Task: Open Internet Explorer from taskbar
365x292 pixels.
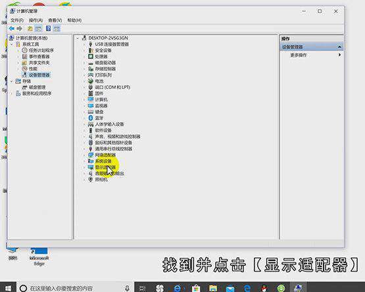Action: pos(178,288)
